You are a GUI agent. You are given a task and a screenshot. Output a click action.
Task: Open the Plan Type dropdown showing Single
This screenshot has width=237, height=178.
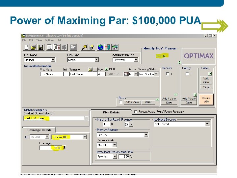pos(96,60)
